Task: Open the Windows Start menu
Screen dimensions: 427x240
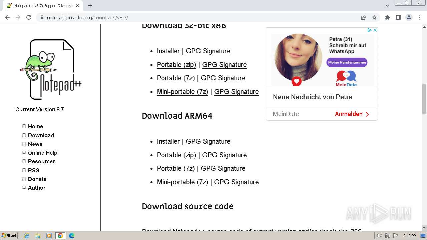Action: [9, 236]
